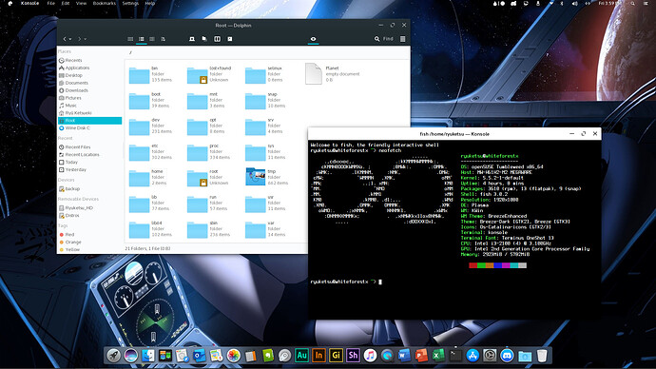Viewport: 656px width, 369px height.
Task: Select the etc folder
Action: tap(150, 151)
